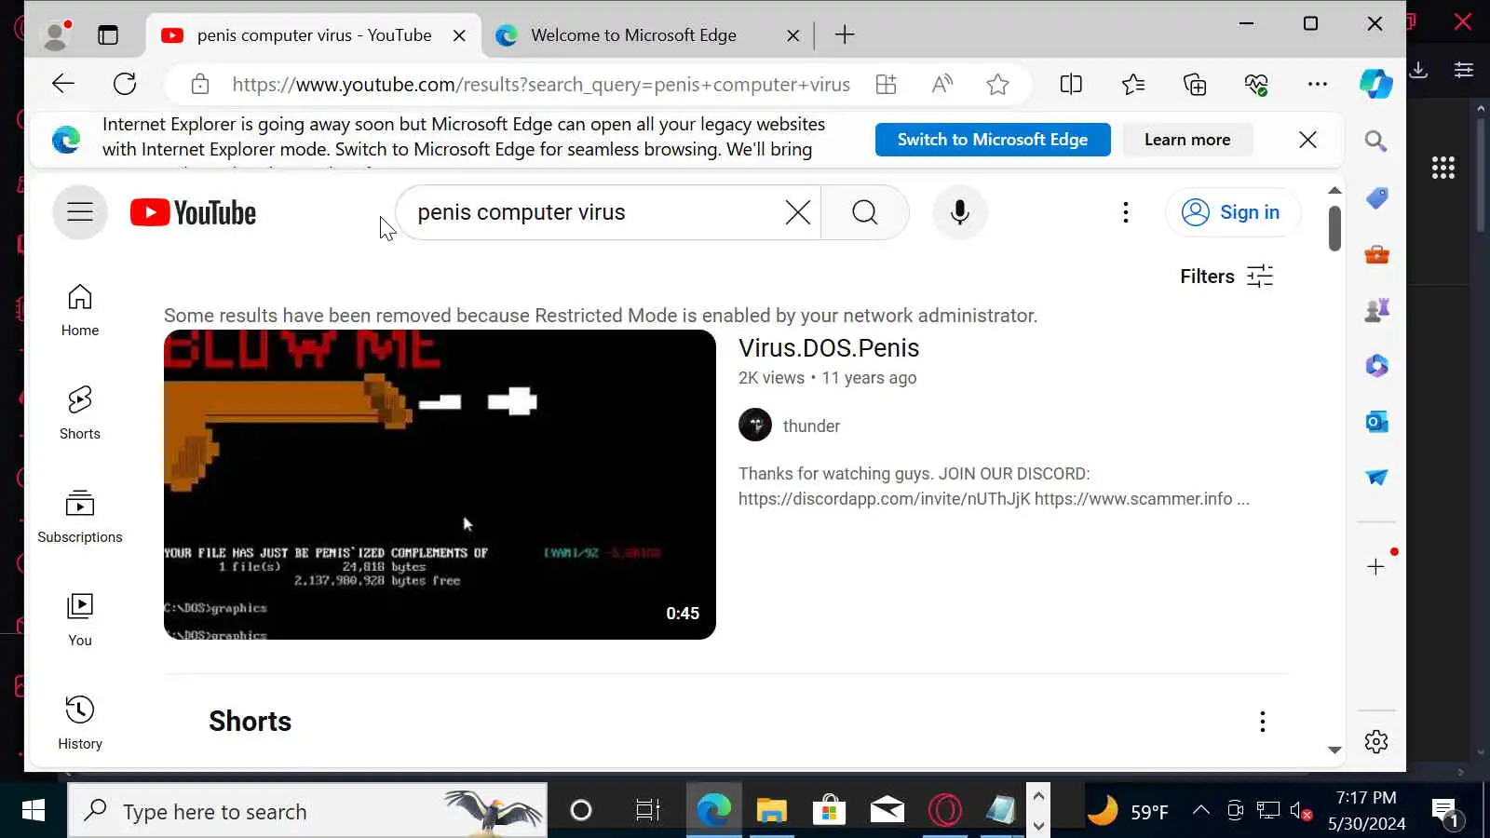
Task: Open search Filters
Action: (1226, 277)
